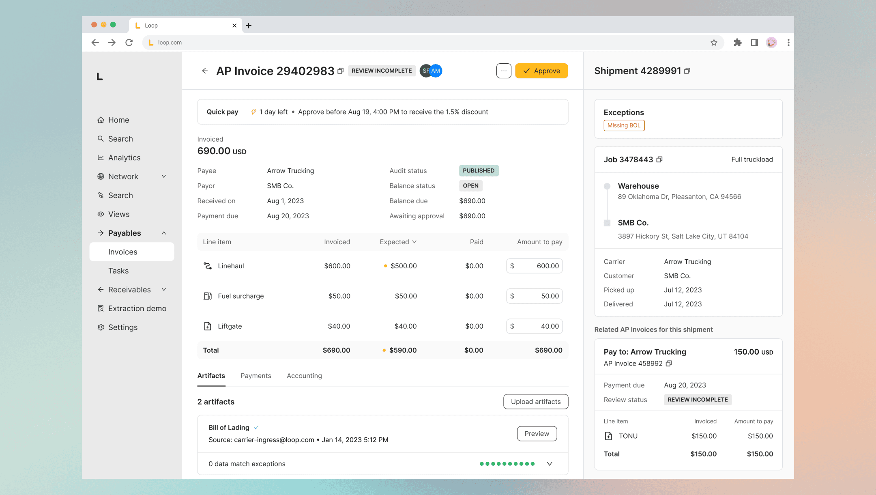The height and width of the screenshot is (495, 876).
Task: Collapse the Payables sidebar section
Action: 164,233
